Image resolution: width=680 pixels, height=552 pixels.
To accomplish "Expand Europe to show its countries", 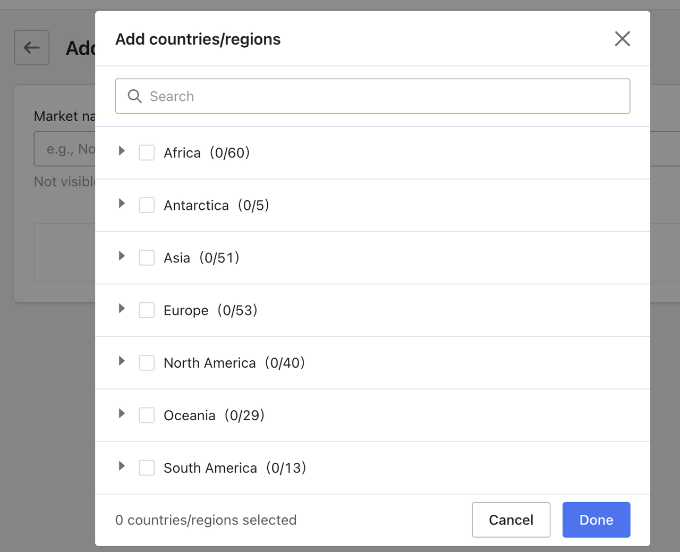I will [121, 310].
